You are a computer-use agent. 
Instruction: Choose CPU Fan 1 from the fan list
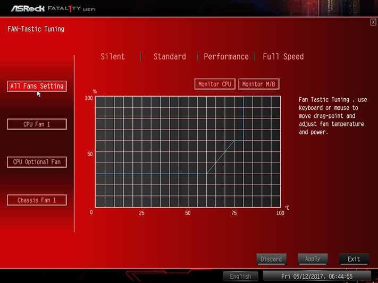[x=37, y=124]
